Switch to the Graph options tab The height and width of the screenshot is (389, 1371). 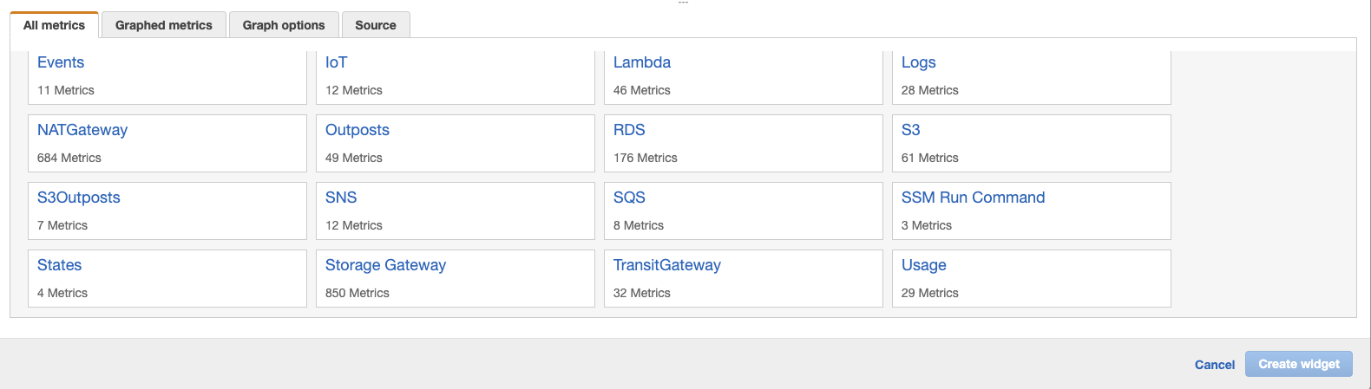tap(284, 25)
